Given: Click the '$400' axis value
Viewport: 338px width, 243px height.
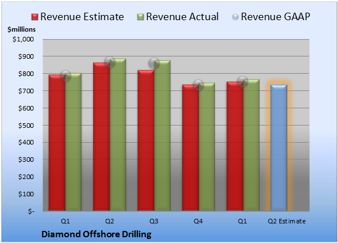Looking at the screenshot, I should click(x=26, y=142).
